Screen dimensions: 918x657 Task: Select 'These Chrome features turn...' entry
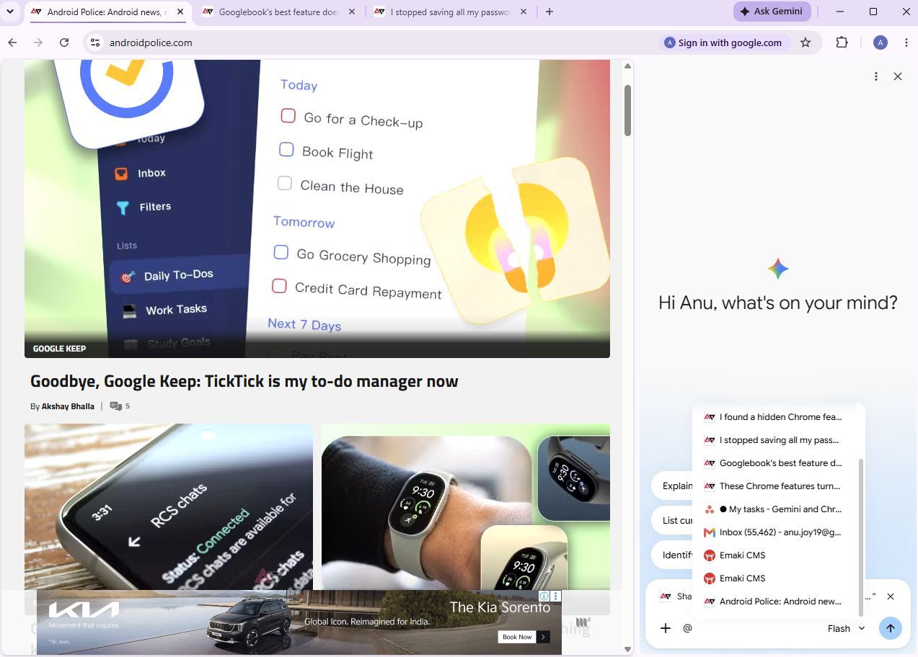(x=777, y=486)
